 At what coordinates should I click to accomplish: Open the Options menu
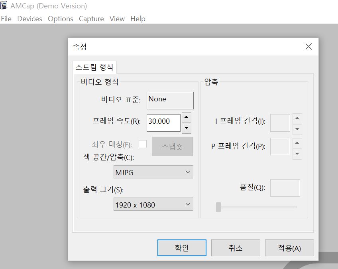tap(60, 19)
